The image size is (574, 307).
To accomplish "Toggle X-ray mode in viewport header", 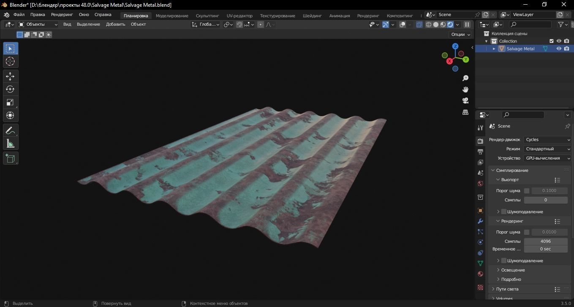I will [x=419, y=24].
